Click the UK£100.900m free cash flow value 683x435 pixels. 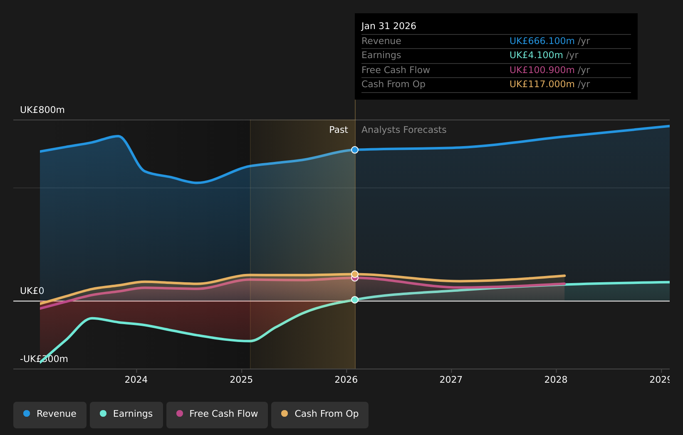pyautogui.click(x=542, y=70)
